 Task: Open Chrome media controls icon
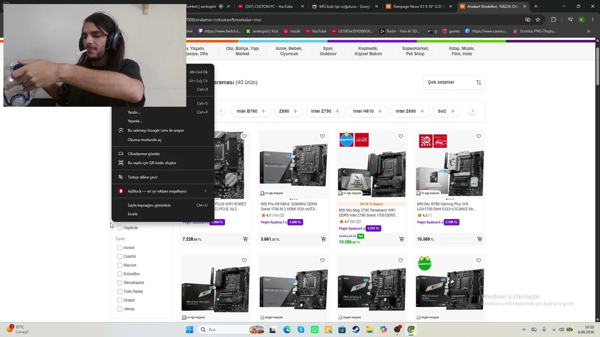(570, 20)
